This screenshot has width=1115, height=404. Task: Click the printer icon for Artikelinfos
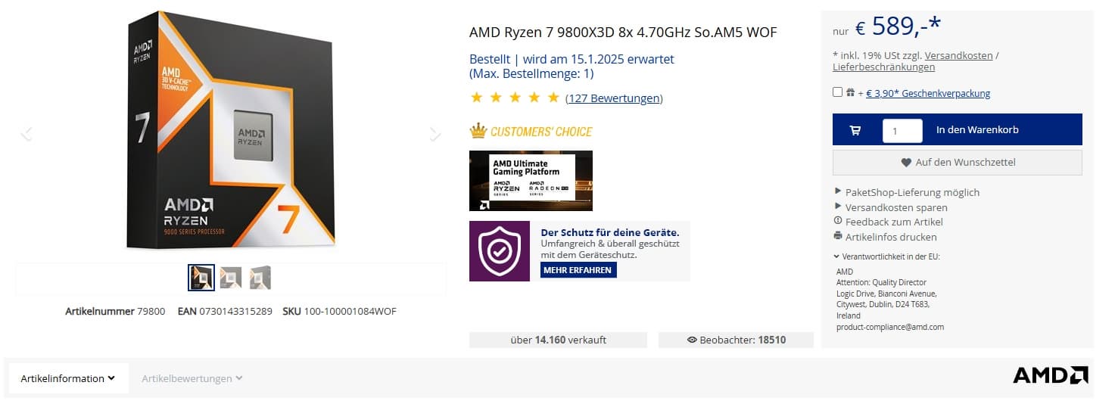838,236
